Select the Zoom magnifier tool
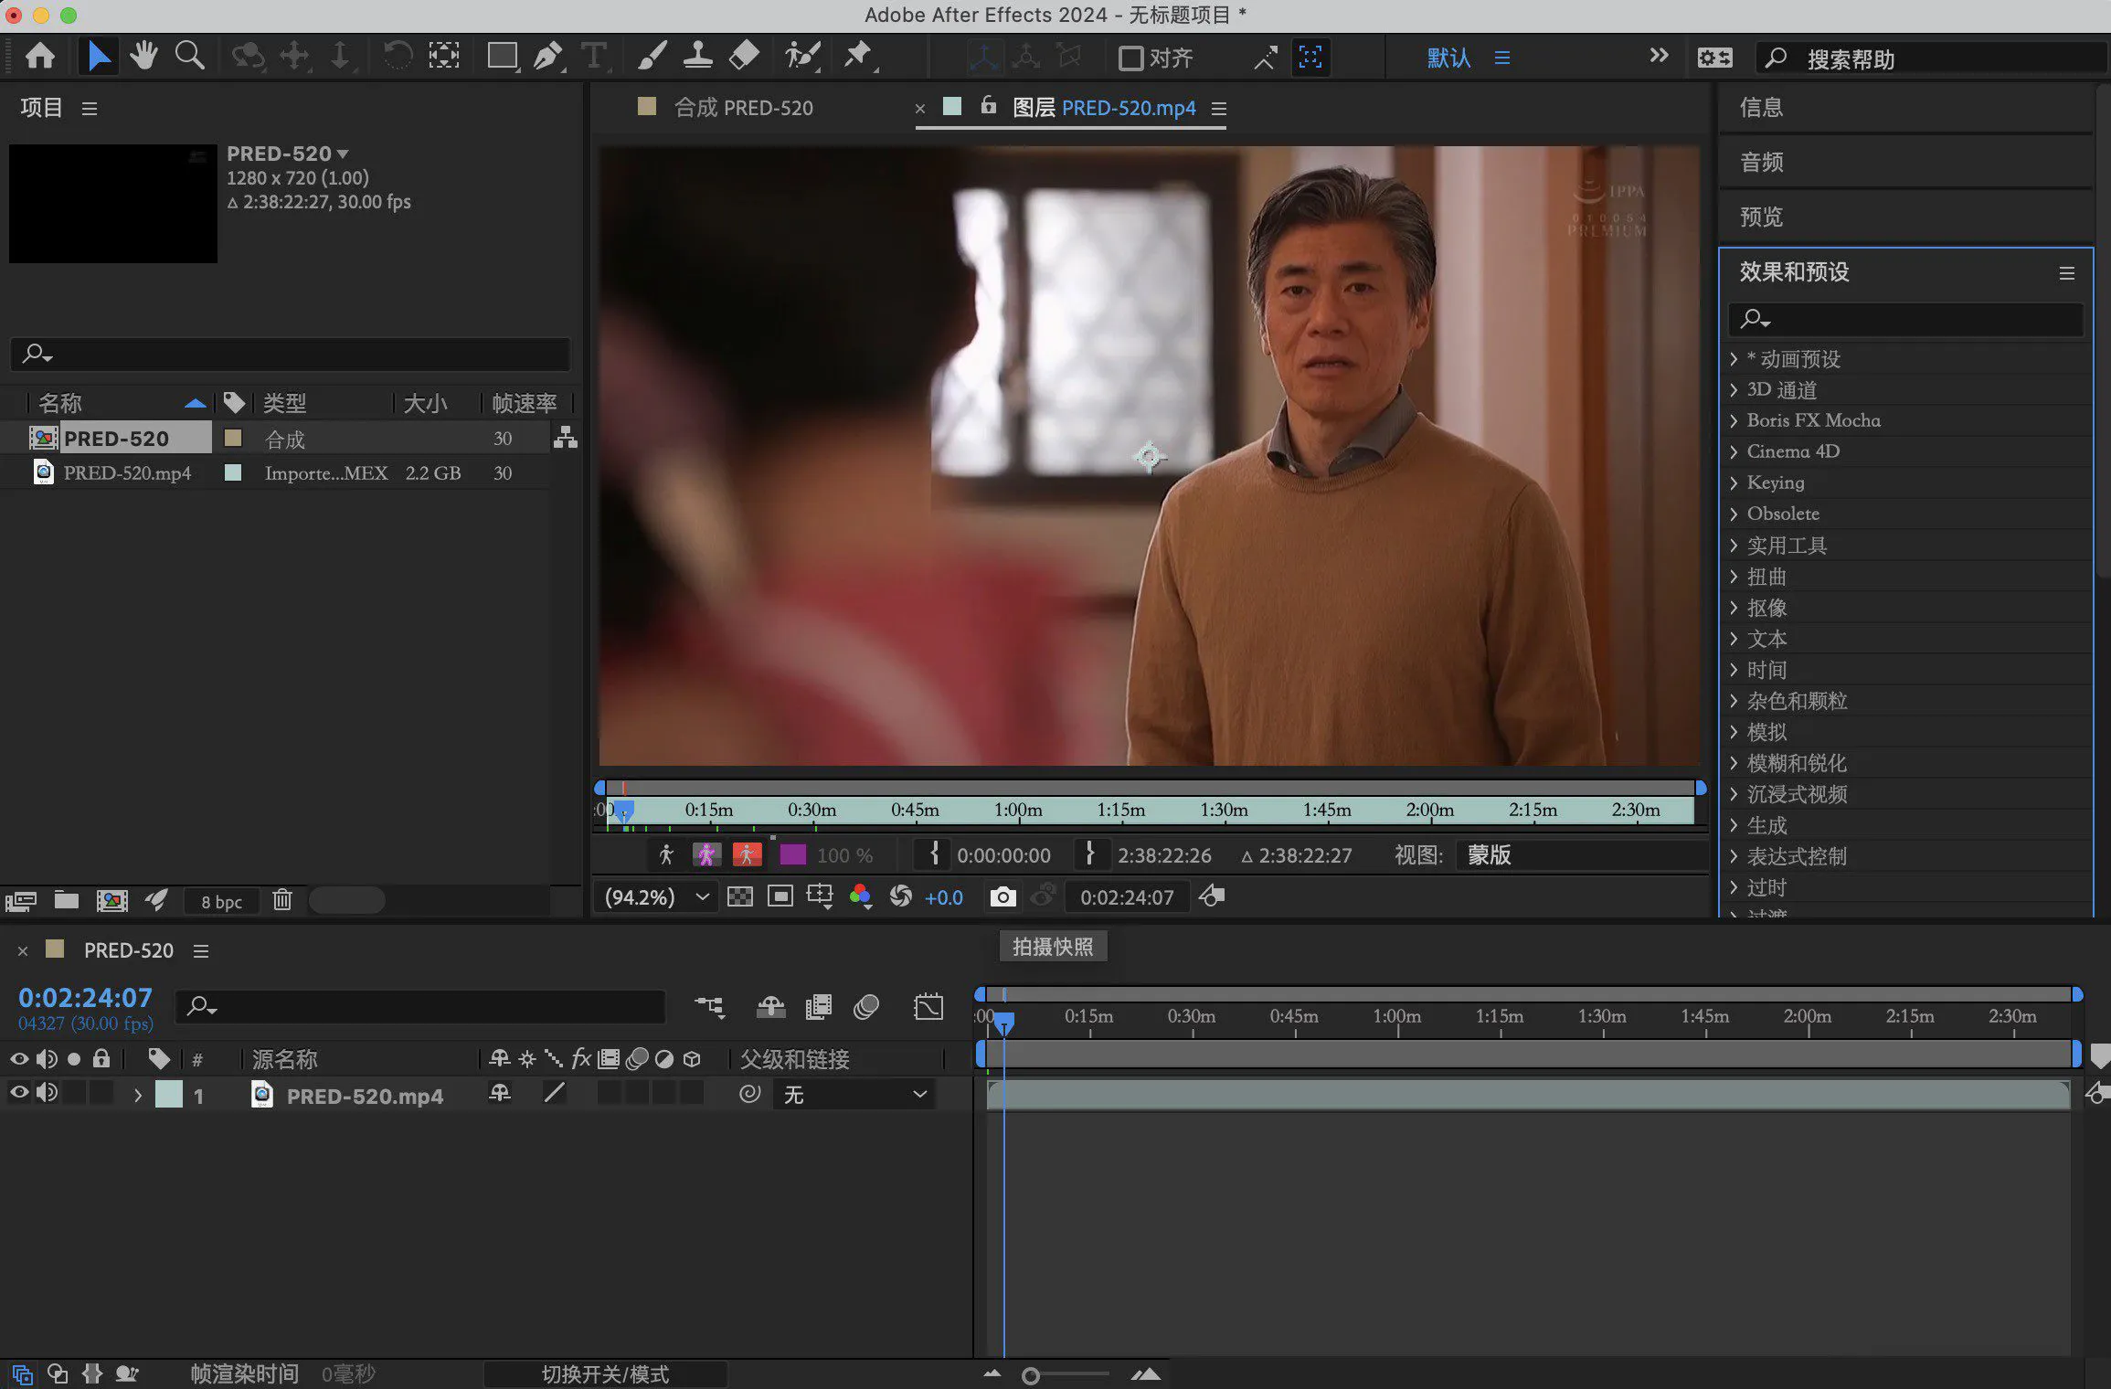Viewport: 2111px width, 1389px height. 190,57
